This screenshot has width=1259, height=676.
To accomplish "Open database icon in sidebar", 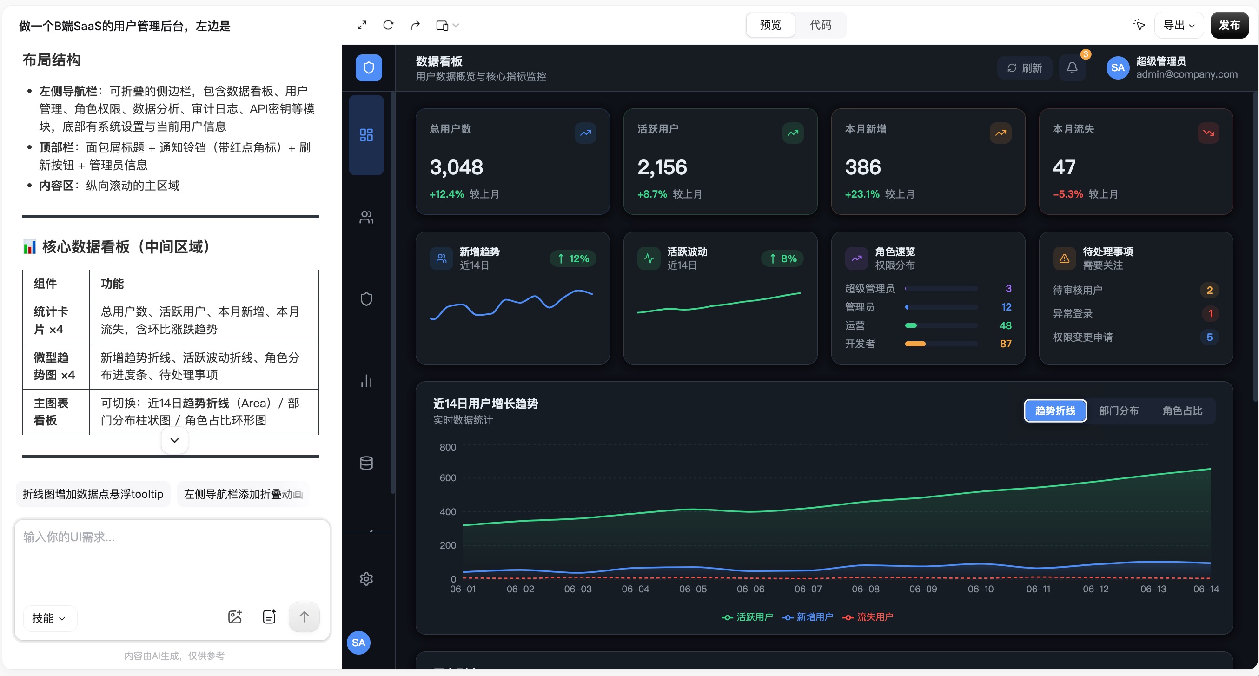I will pyautogui.click(x=366, y=463).
